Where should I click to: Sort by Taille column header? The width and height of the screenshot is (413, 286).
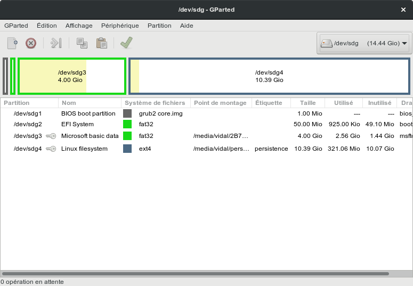(307, 103)
